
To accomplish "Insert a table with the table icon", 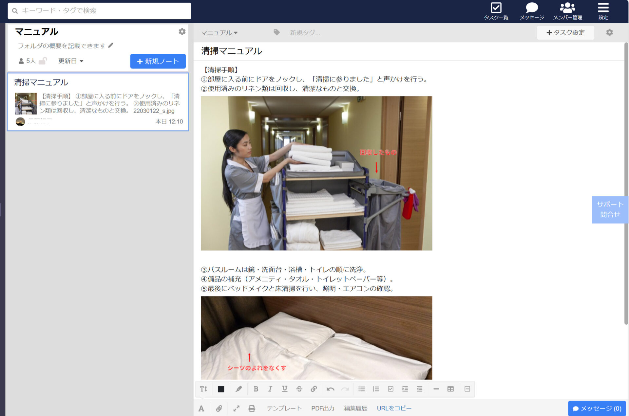I will 450,389.
